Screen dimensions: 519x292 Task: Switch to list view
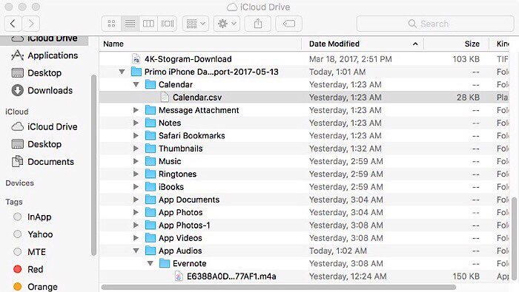coord(130,24)
